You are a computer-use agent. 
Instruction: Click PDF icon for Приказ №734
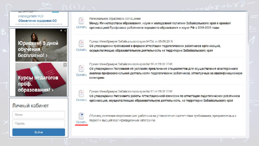[81, 43]
